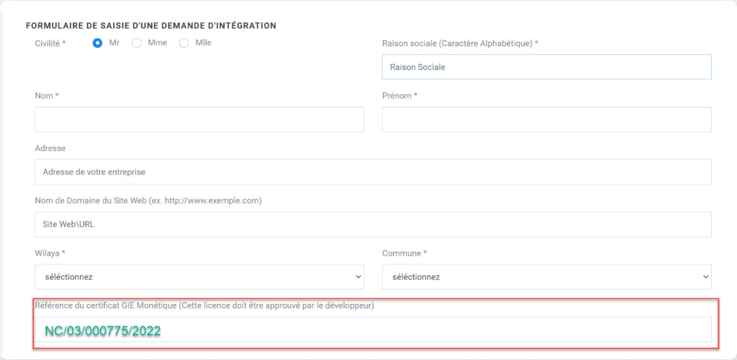Click the Raison Sociale input field

[x=547, y=66]
